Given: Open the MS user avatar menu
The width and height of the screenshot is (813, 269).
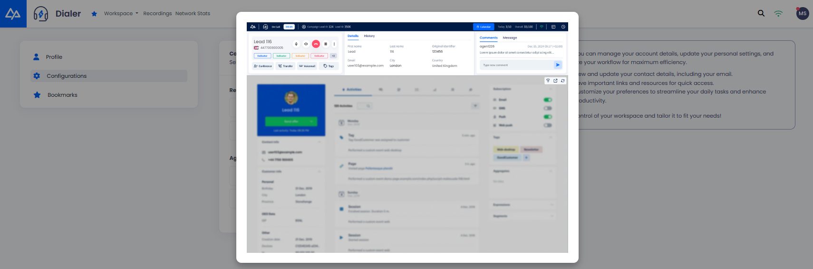Looking at the screenshot, I should 803,13.
